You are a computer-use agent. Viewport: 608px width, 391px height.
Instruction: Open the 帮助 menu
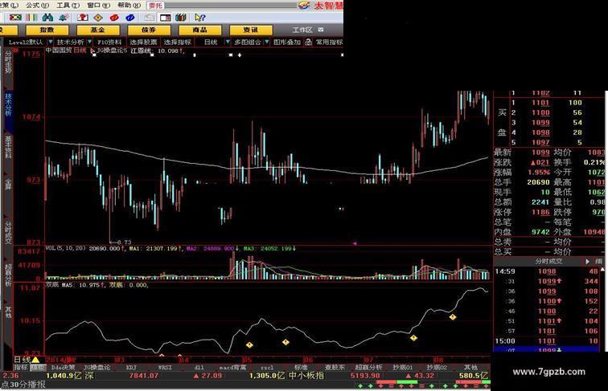[x=129, y=5]
